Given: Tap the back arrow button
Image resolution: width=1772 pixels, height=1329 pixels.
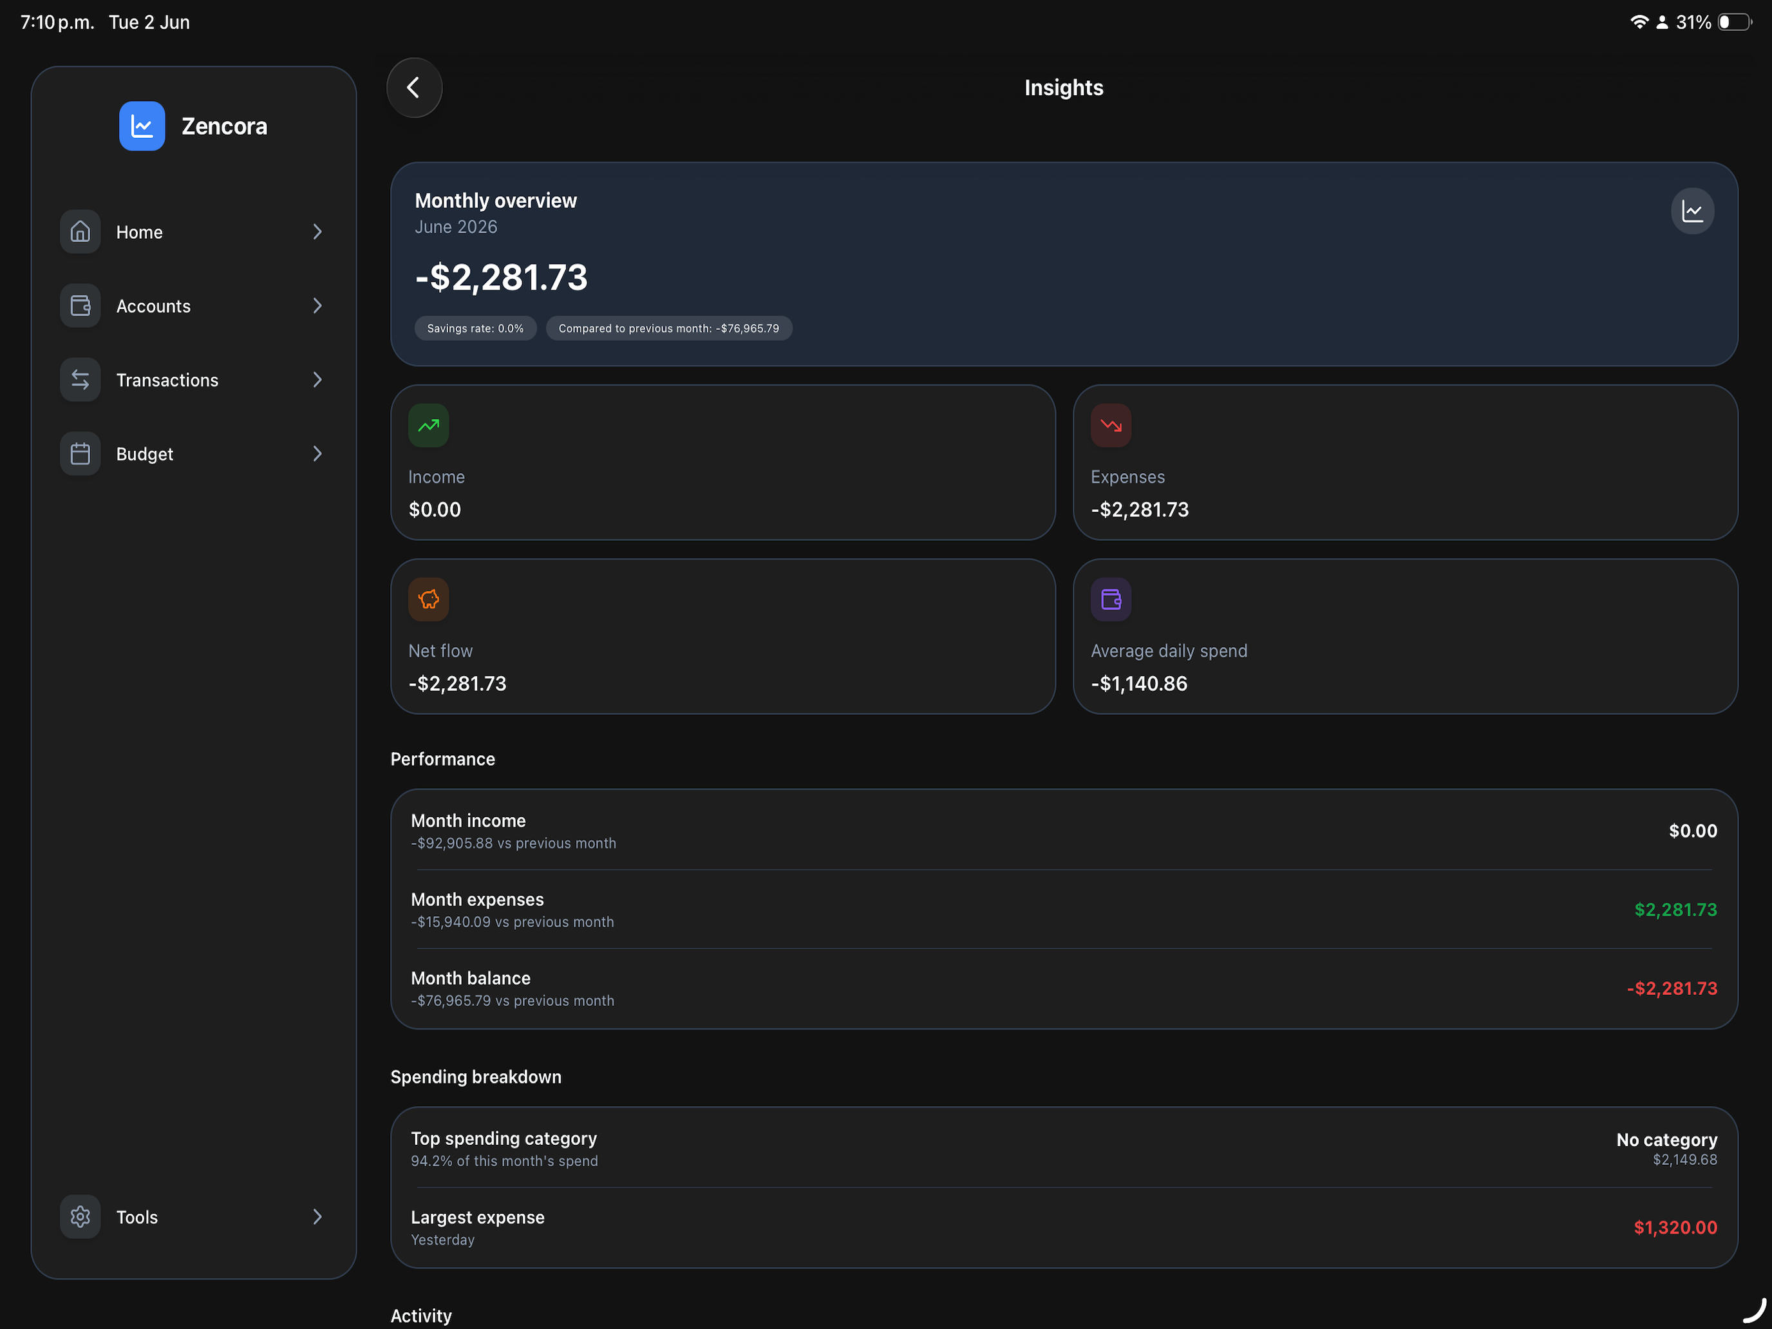Looking at the screenshot, I should 414,88.
